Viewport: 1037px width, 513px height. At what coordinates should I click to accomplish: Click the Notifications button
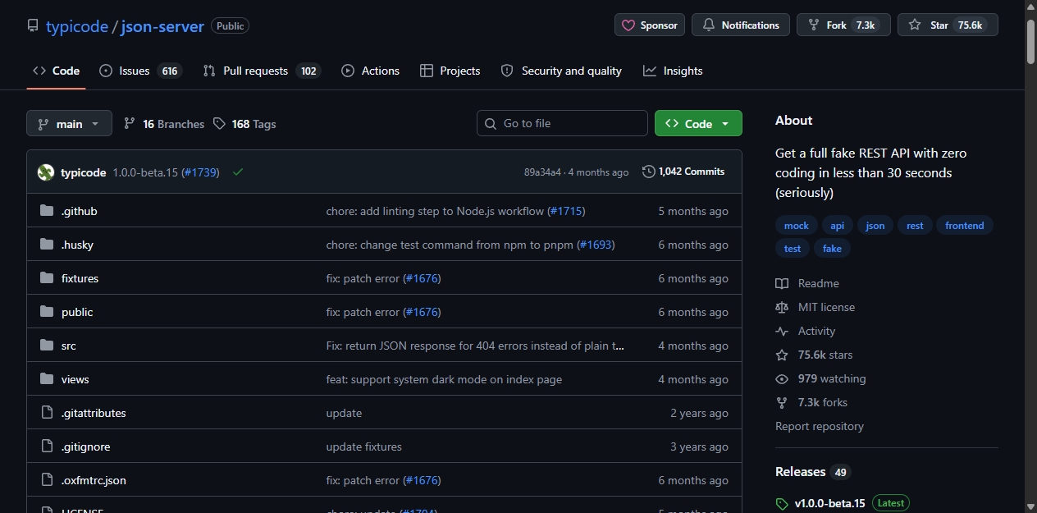[741, 25]
